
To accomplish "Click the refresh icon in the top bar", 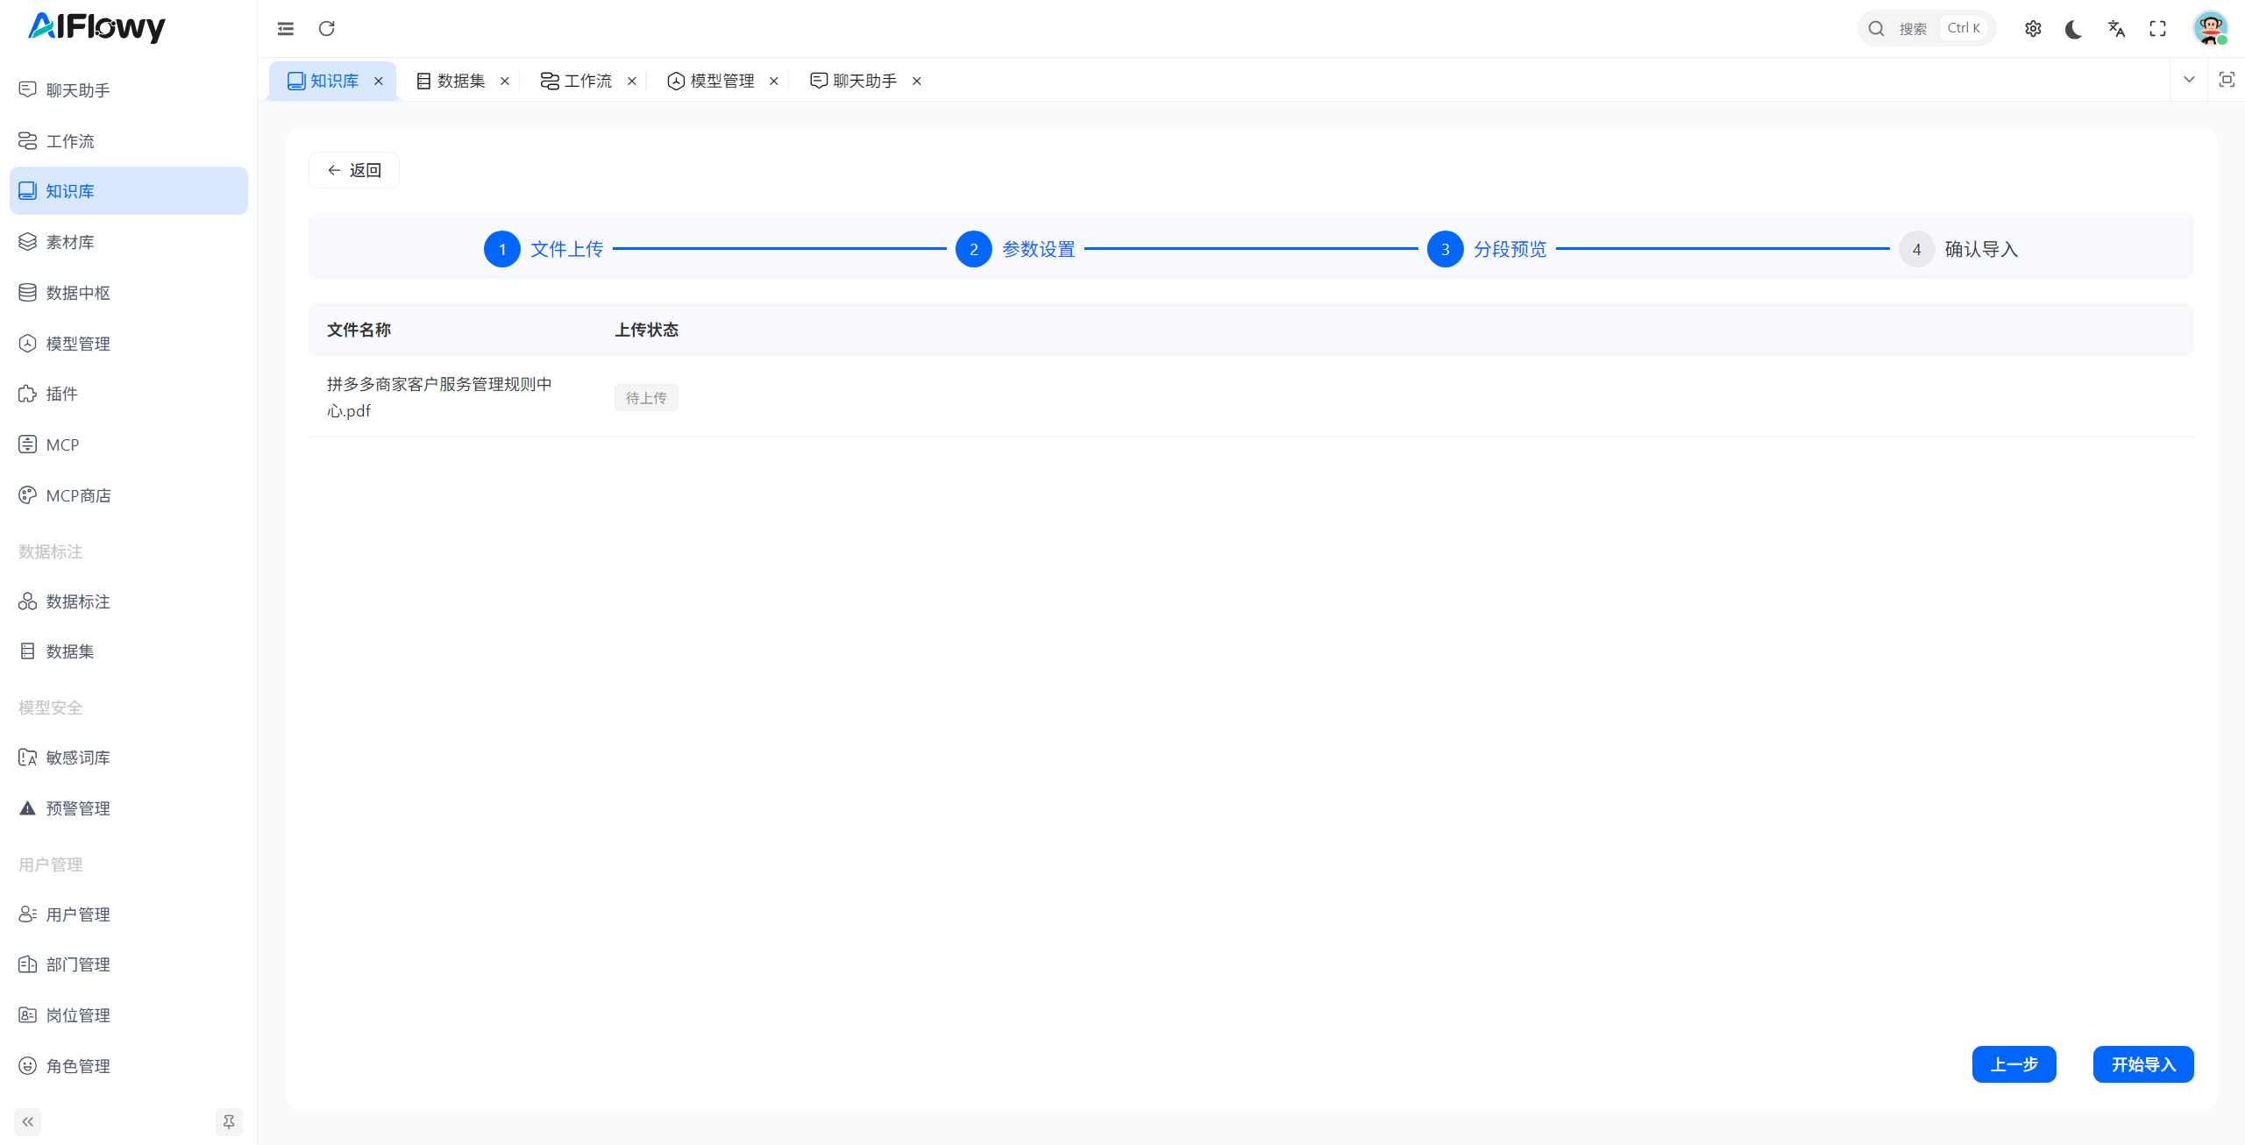I will point(326,29).
